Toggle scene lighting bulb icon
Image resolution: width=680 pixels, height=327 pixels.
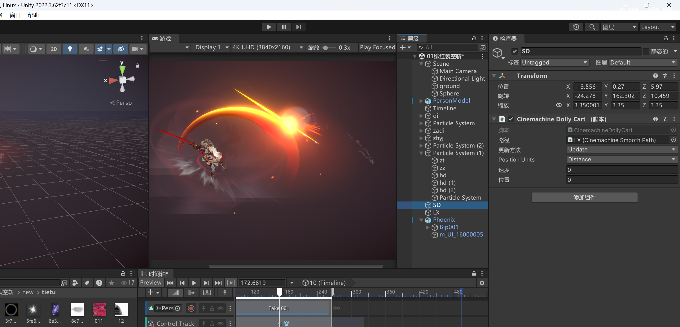point(70,49)
